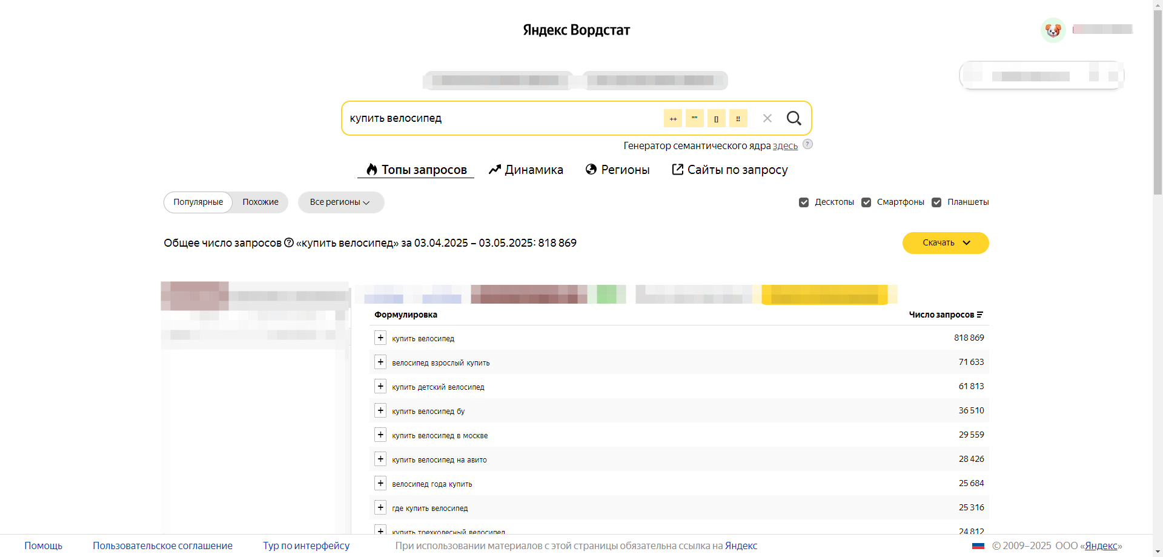Switch to the 'Топы запросов' tab

pyautogui.click(x=416, y=170)
